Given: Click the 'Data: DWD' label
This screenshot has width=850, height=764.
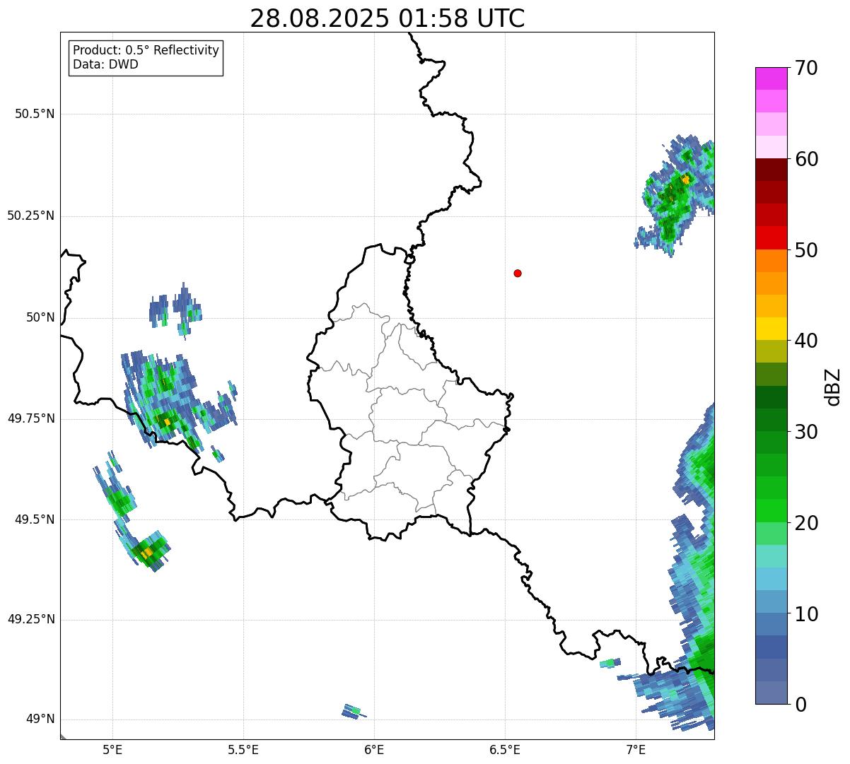Looking at the screenshot, I should click(x=105, y=65).
